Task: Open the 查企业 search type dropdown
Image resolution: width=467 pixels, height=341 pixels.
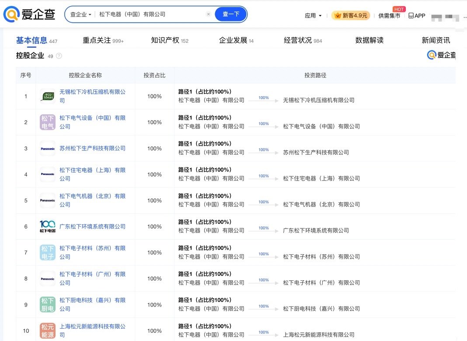Action: pos(81,14)
